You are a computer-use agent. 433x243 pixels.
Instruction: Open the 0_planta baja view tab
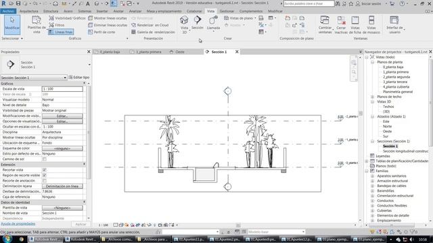tap(110, 52)
